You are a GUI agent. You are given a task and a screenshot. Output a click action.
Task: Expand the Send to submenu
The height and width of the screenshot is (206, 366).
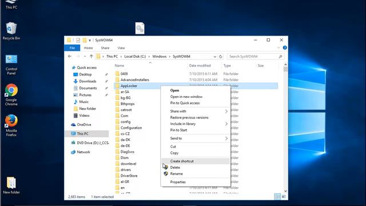[226, 138]
